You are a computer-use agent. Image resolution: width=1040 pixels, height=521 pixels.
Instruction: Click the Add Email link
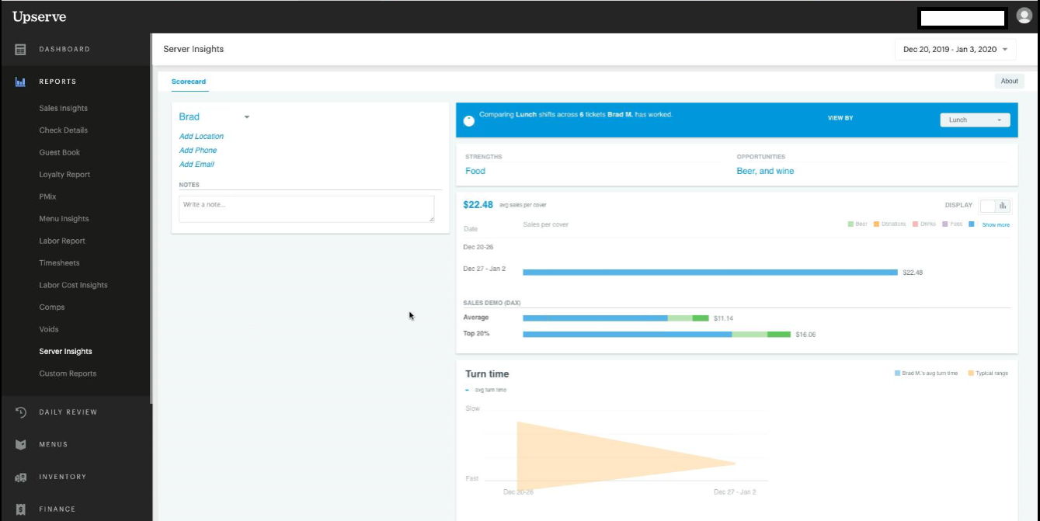[x=197, y=165]
